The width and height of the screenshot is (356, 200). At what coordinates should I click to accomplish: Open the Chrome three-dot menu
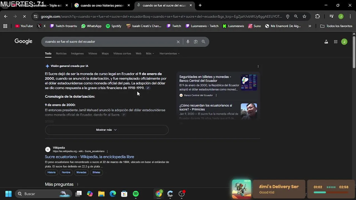350,16
